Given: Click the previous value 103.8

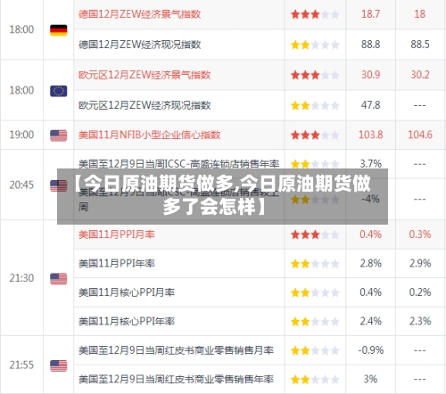Looking at the screenshot, I should (370, 135).
